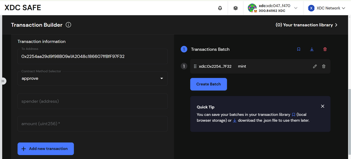Open Your transaction library link
Screen dimensions: 351x159
(307, 25)
